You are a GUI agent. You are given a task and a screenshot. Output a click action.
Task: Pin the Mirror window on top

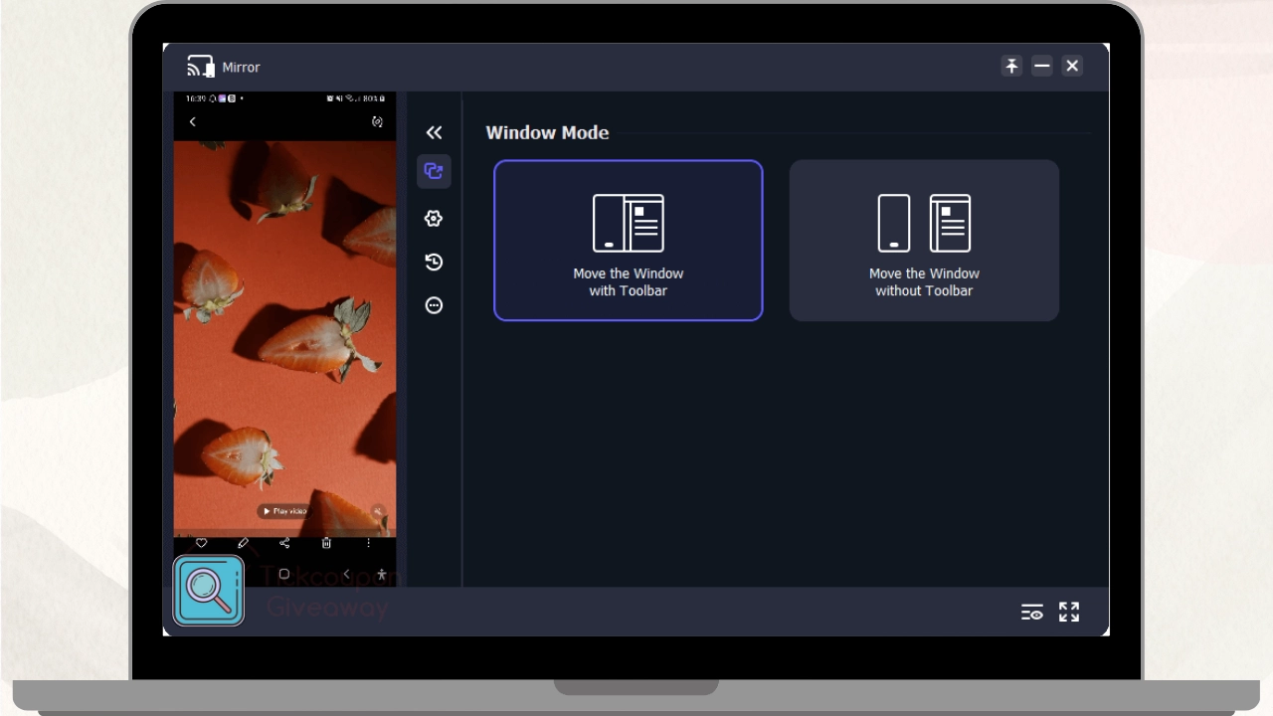pos(1011,66)
